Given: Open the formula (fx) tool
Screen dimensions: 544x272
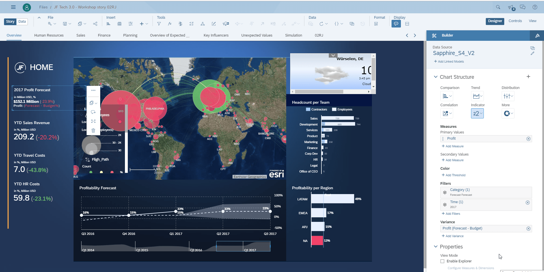Looking at the screenshot, I should click(x=170, y=24).
